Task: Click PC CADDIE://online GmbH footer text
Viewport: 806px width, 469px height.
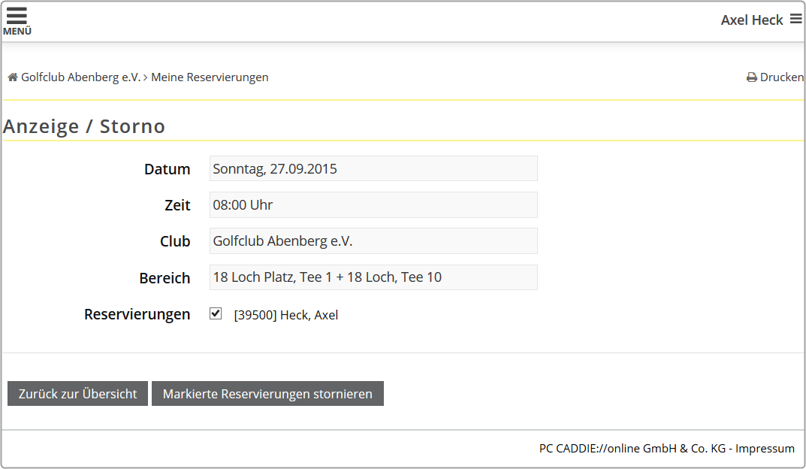Action: 632,449
